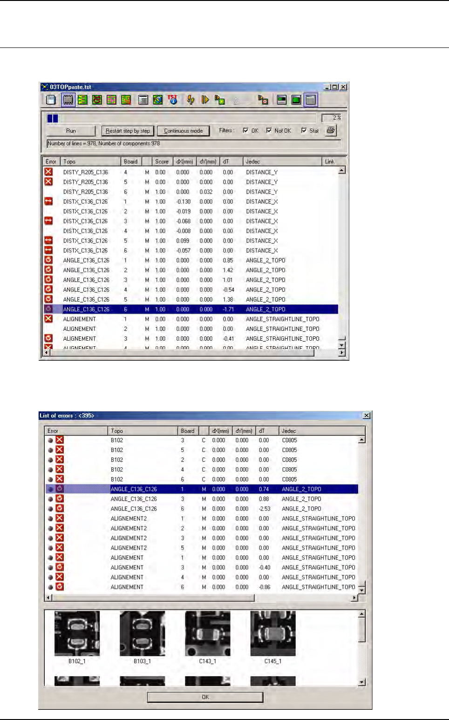Click dT column header in errors list

(x=267, y=431)
